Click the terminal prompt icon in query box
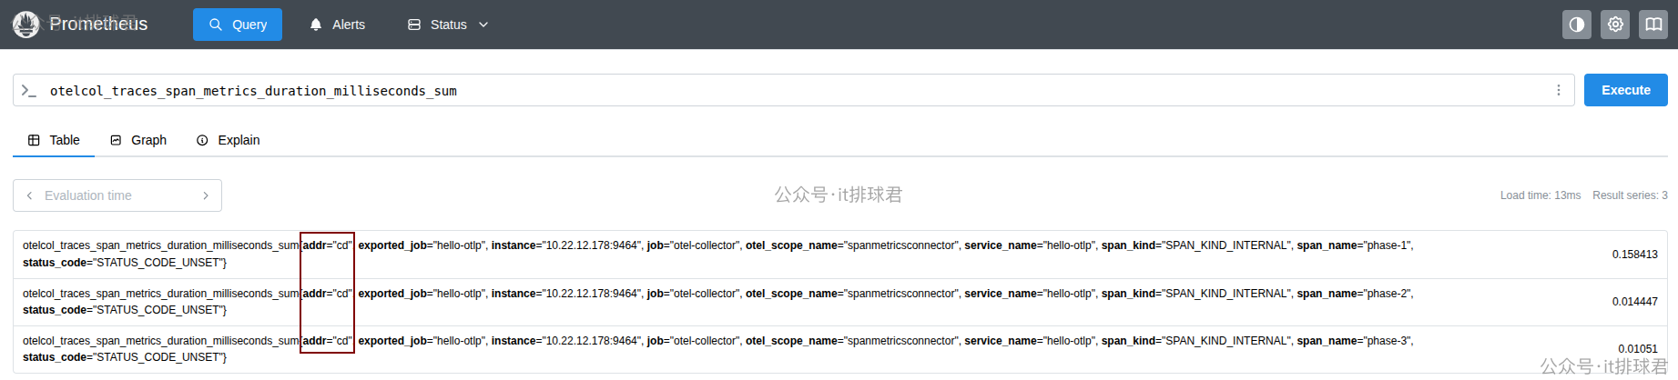Image resolution: width=1678 pixels, height=380 pixels. [29, 90]
